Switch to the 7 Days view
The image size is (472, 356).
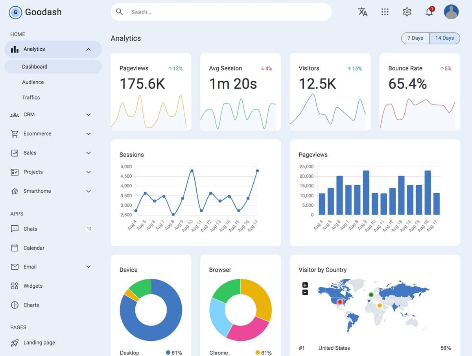point(415,38)
